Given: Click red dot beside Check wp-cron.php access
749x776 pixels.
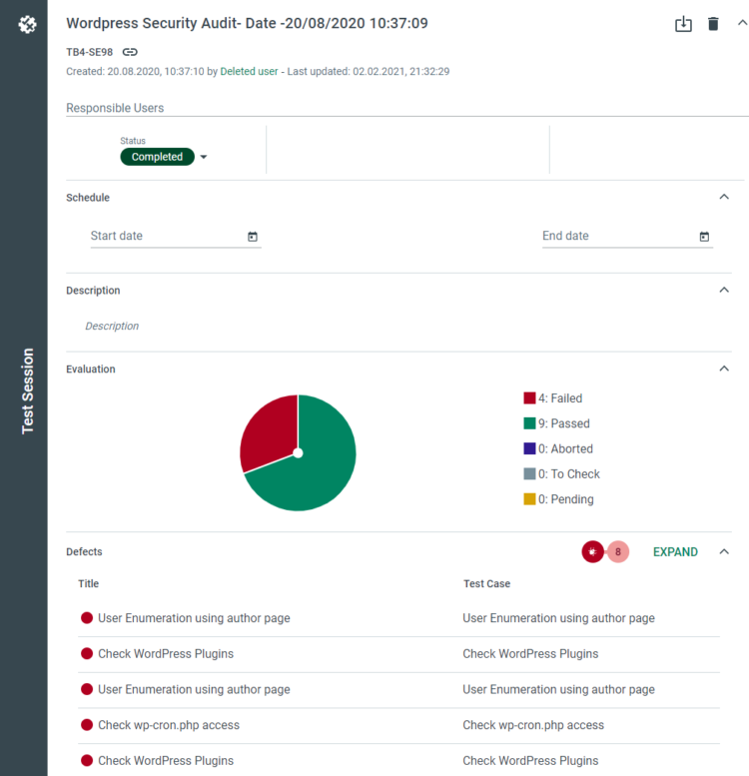Looking at the screenshot, I should (87, 725).
